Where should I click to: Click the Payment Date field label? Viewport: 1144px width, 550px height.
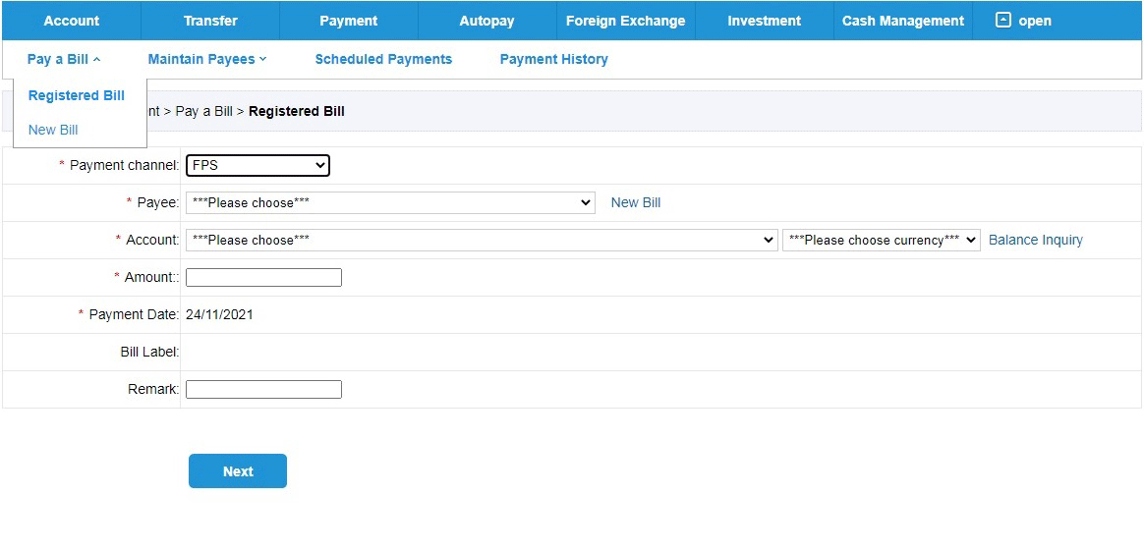(134, 315)
